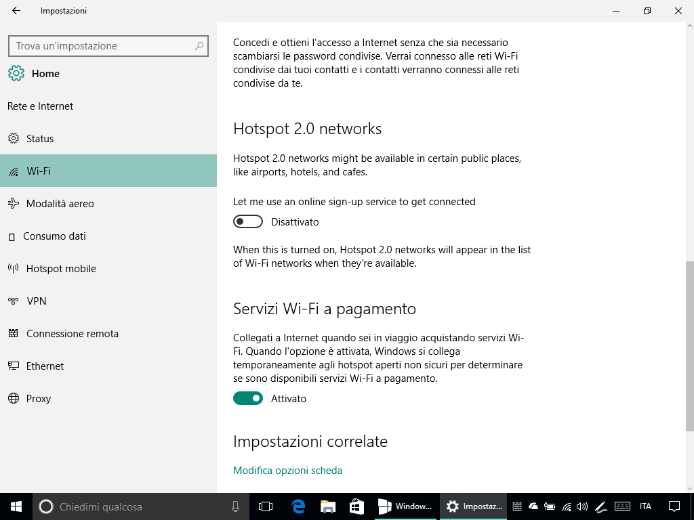694x520 pixels.
Task: Click the Status gear icon in sidebar
Action: tap(14, 138)
